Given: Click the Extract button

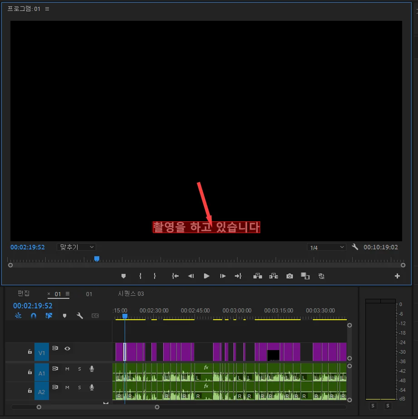Looking at the screenshot, I should pyautogui.click(x=273, y=276).
